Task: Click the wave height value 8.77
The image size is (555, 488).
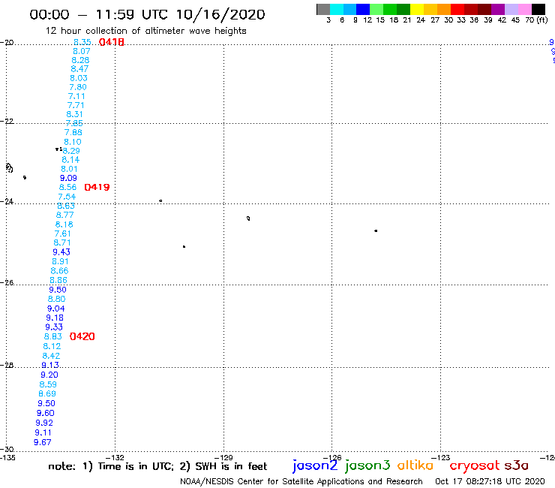Action: [64, 215]
